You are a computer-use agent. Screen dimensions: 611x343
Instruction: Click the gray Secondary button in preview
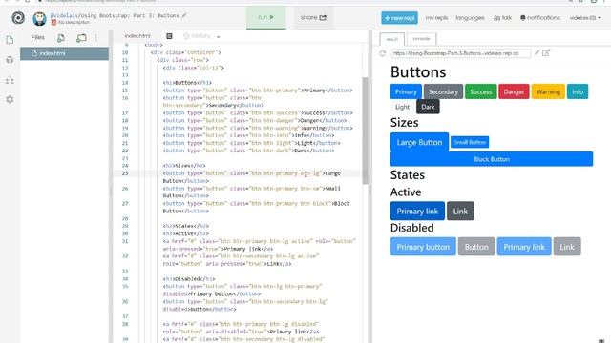coord(443,91)
